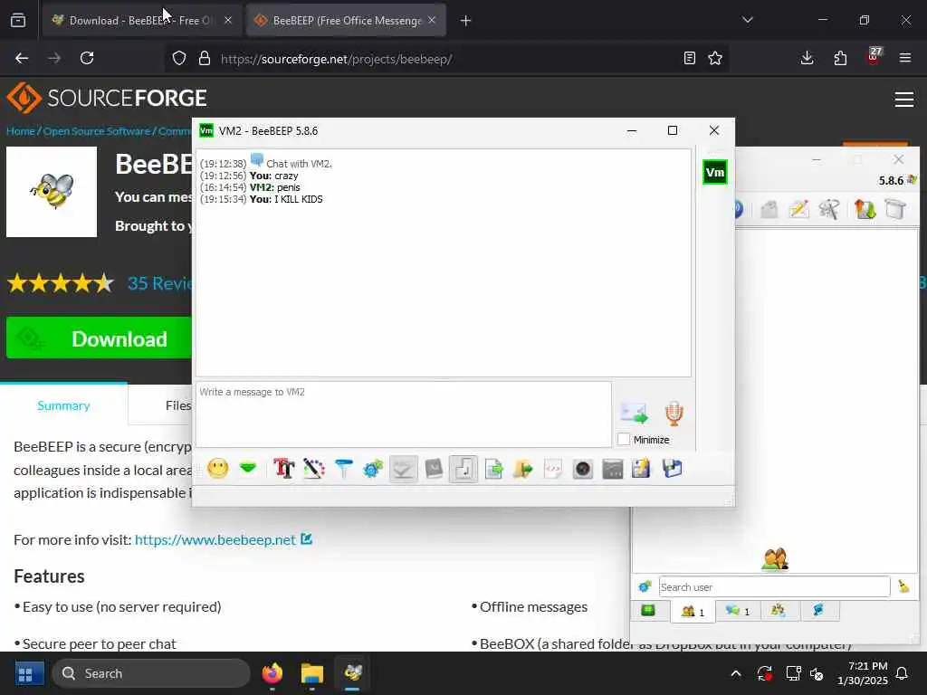The image size is (927, 695).
Task: Expand the list all tabs dropdown
Action: [747, 20]
